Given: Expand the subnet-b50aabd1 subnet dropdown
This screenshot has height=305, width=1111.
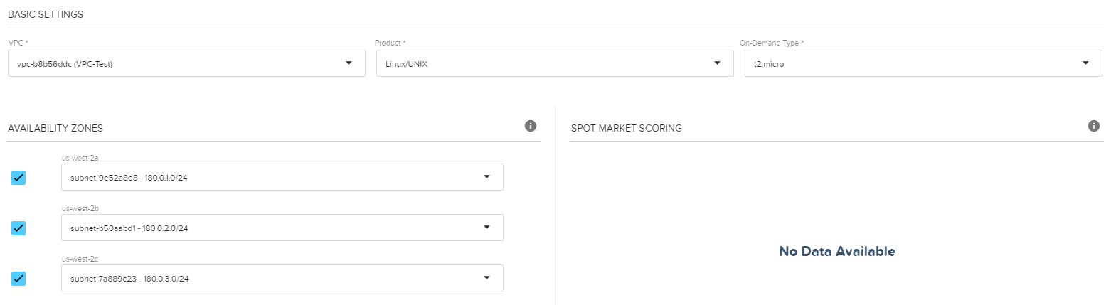Looking at the screenshot, I should click(282, 228).
